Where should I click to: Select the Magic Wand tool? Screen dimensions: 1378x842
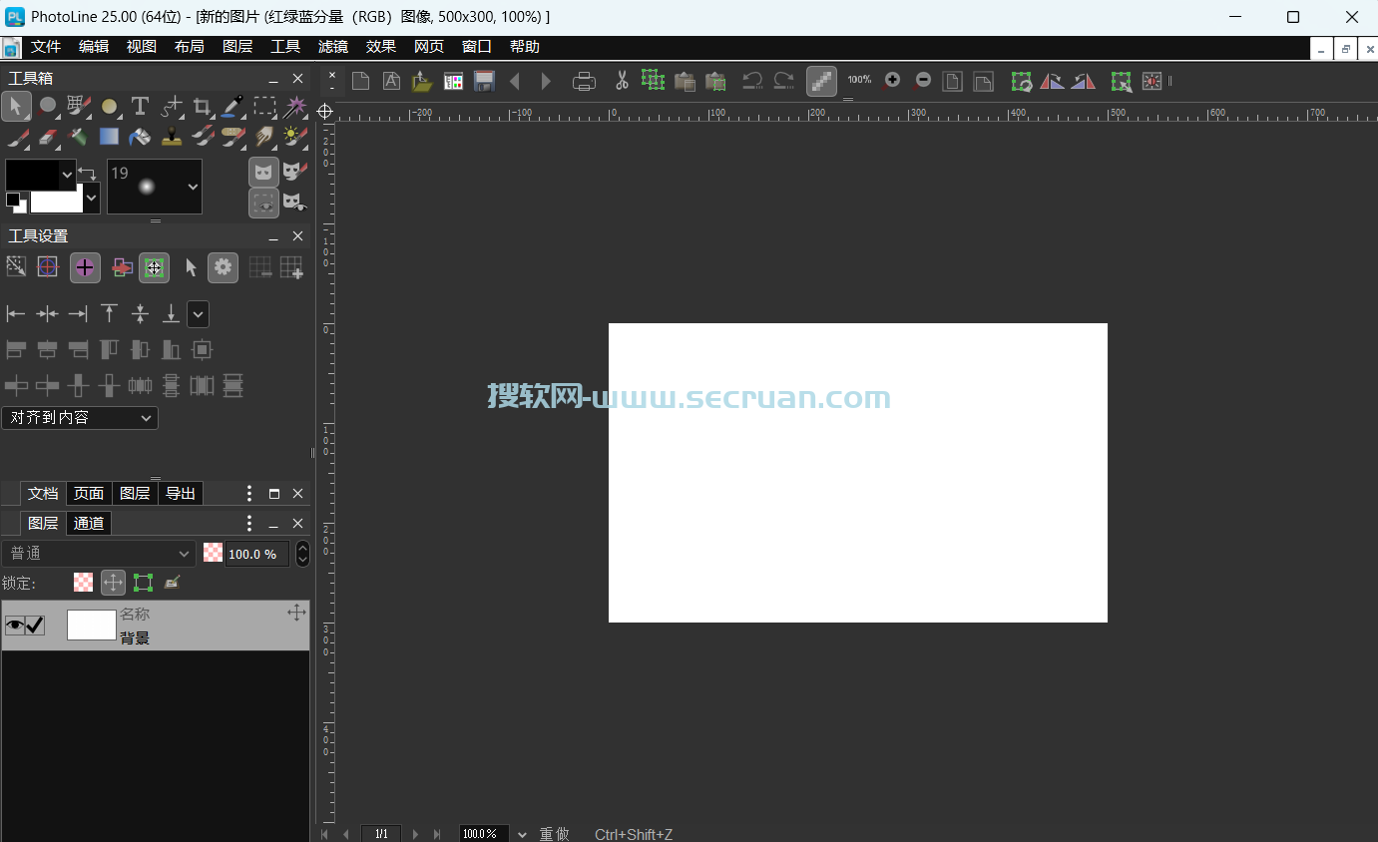pyautogui.click(x=294, y=106)
